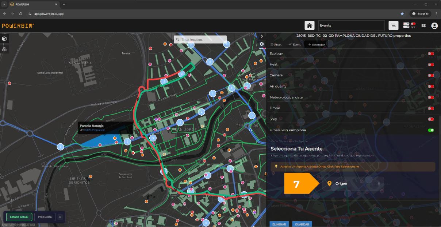
Task: Select the Estado actual view
Action: [19, 217]
